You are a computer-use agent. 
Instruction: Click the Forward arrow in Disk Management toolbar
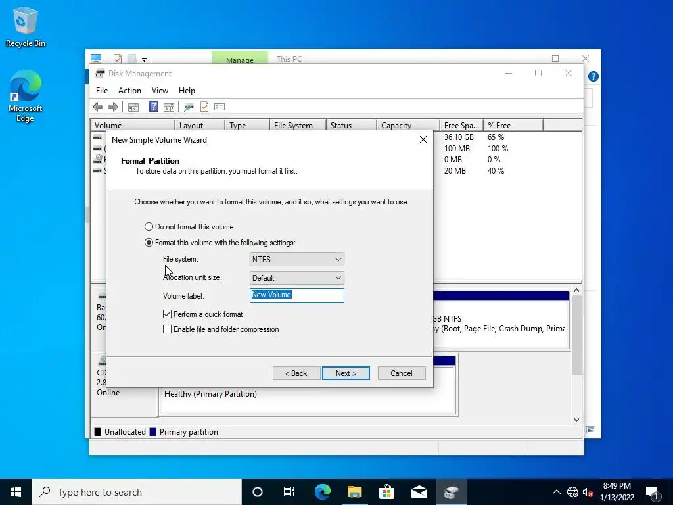pos(113,107)
